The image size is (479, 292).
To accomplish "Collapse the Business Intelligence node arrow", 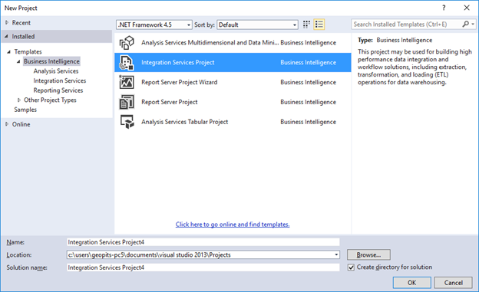I will (x=18, y=61).
